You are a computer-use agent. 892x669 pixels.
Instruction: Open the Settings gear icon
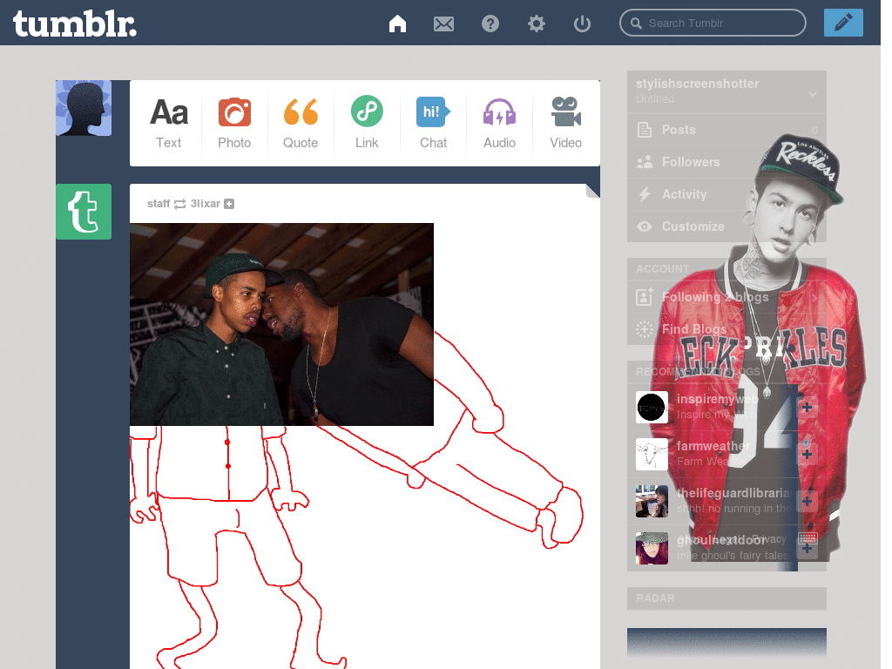536,24
